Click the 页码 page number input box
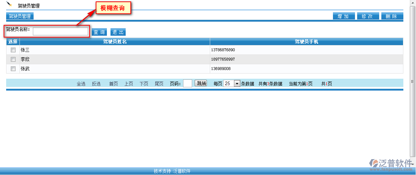The image size is (416, 175). click(187, 83)
